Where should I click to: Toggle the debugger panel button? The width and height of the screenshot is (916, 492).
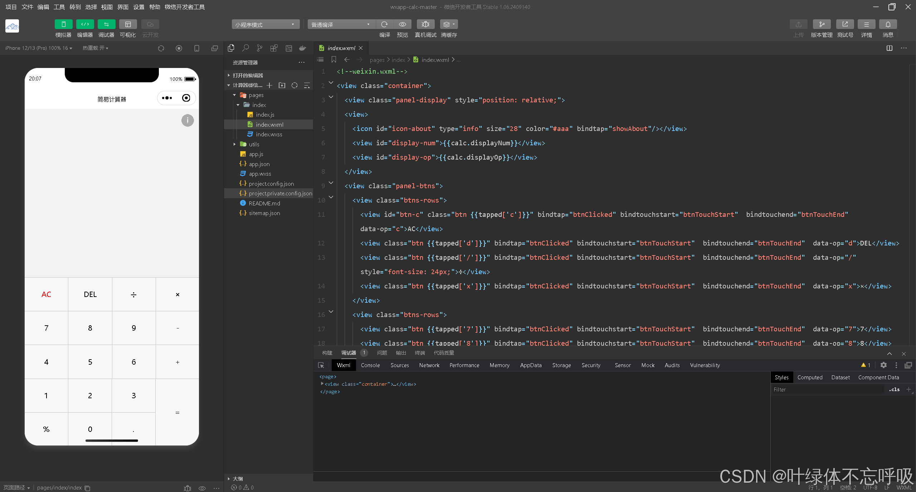point(106,24)
